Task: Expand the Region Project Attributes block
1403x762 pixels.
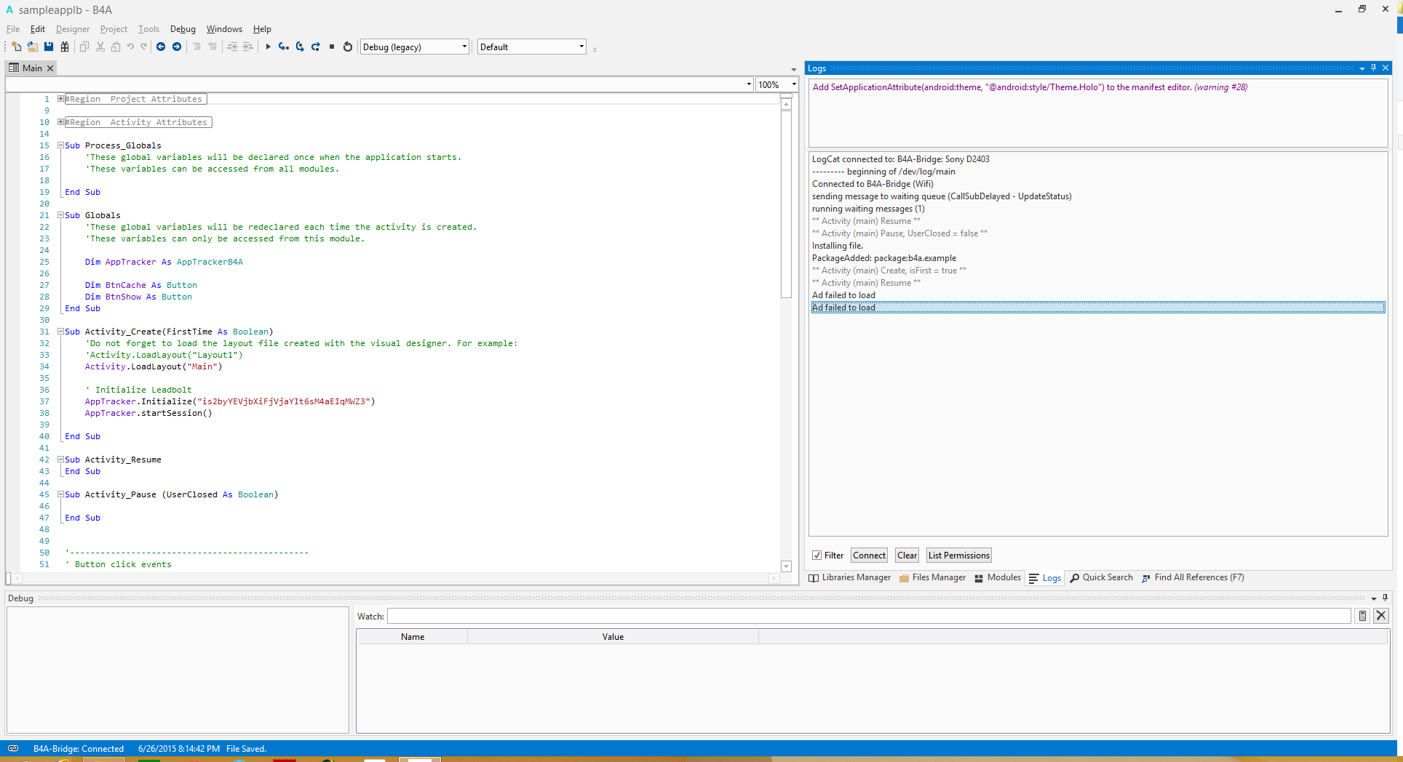Action: [x=61, y=99]
